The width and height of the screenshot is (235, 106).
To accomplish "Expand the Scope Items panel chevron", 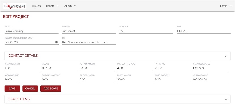I will (x=226, y=99).
